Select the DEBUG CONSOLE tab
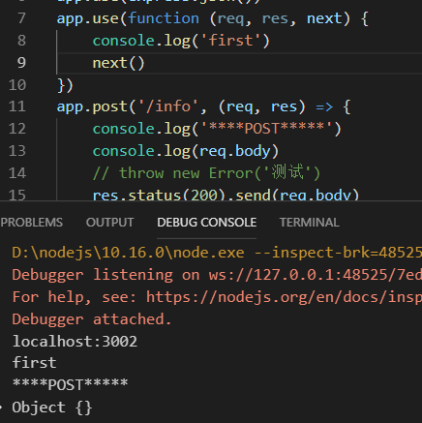The image size is (422, 423). pyautogui.click(x=207, y=223)
